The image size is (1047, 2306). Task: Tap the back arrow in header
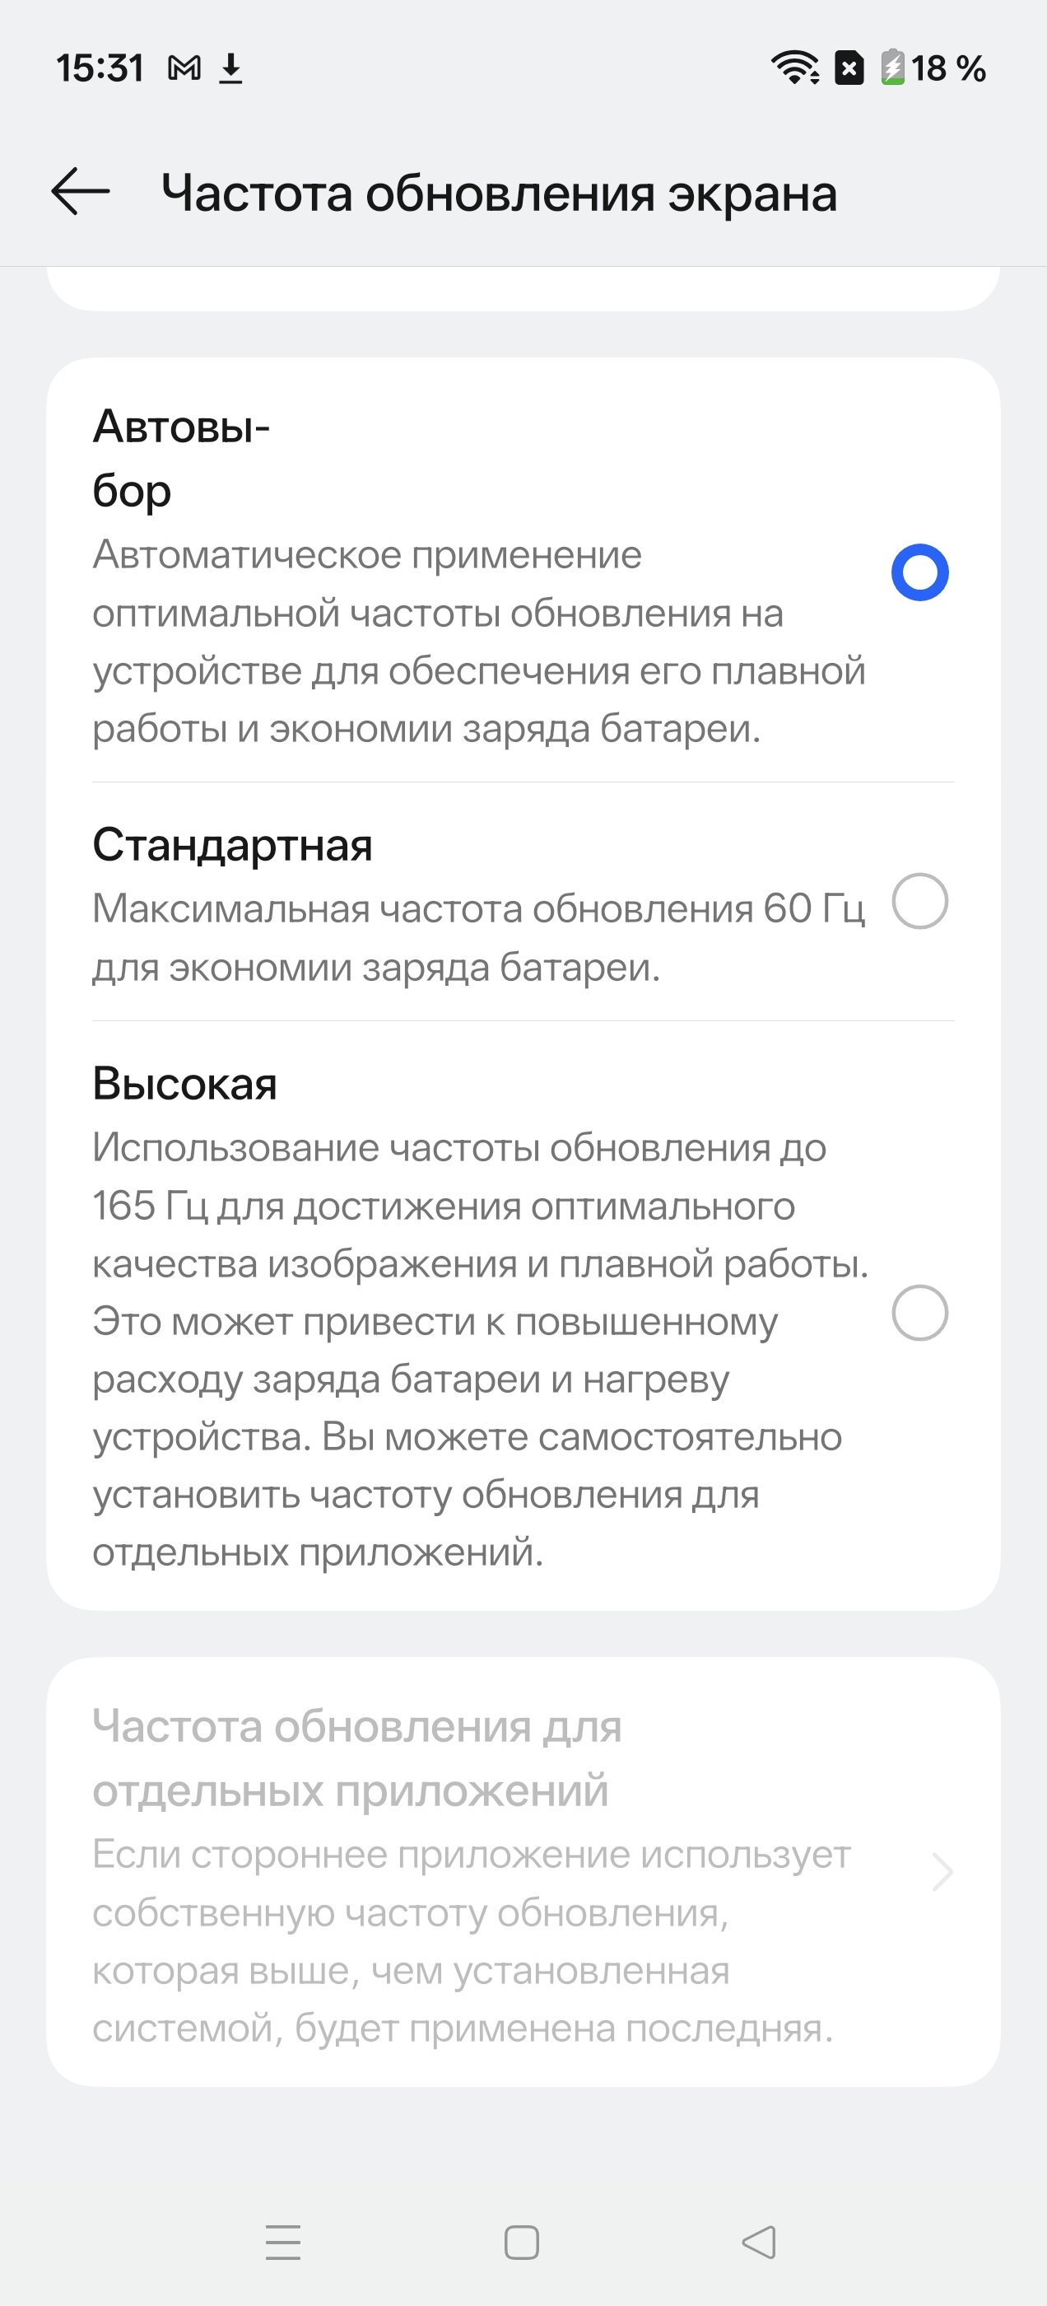click(x=81, y=192)
